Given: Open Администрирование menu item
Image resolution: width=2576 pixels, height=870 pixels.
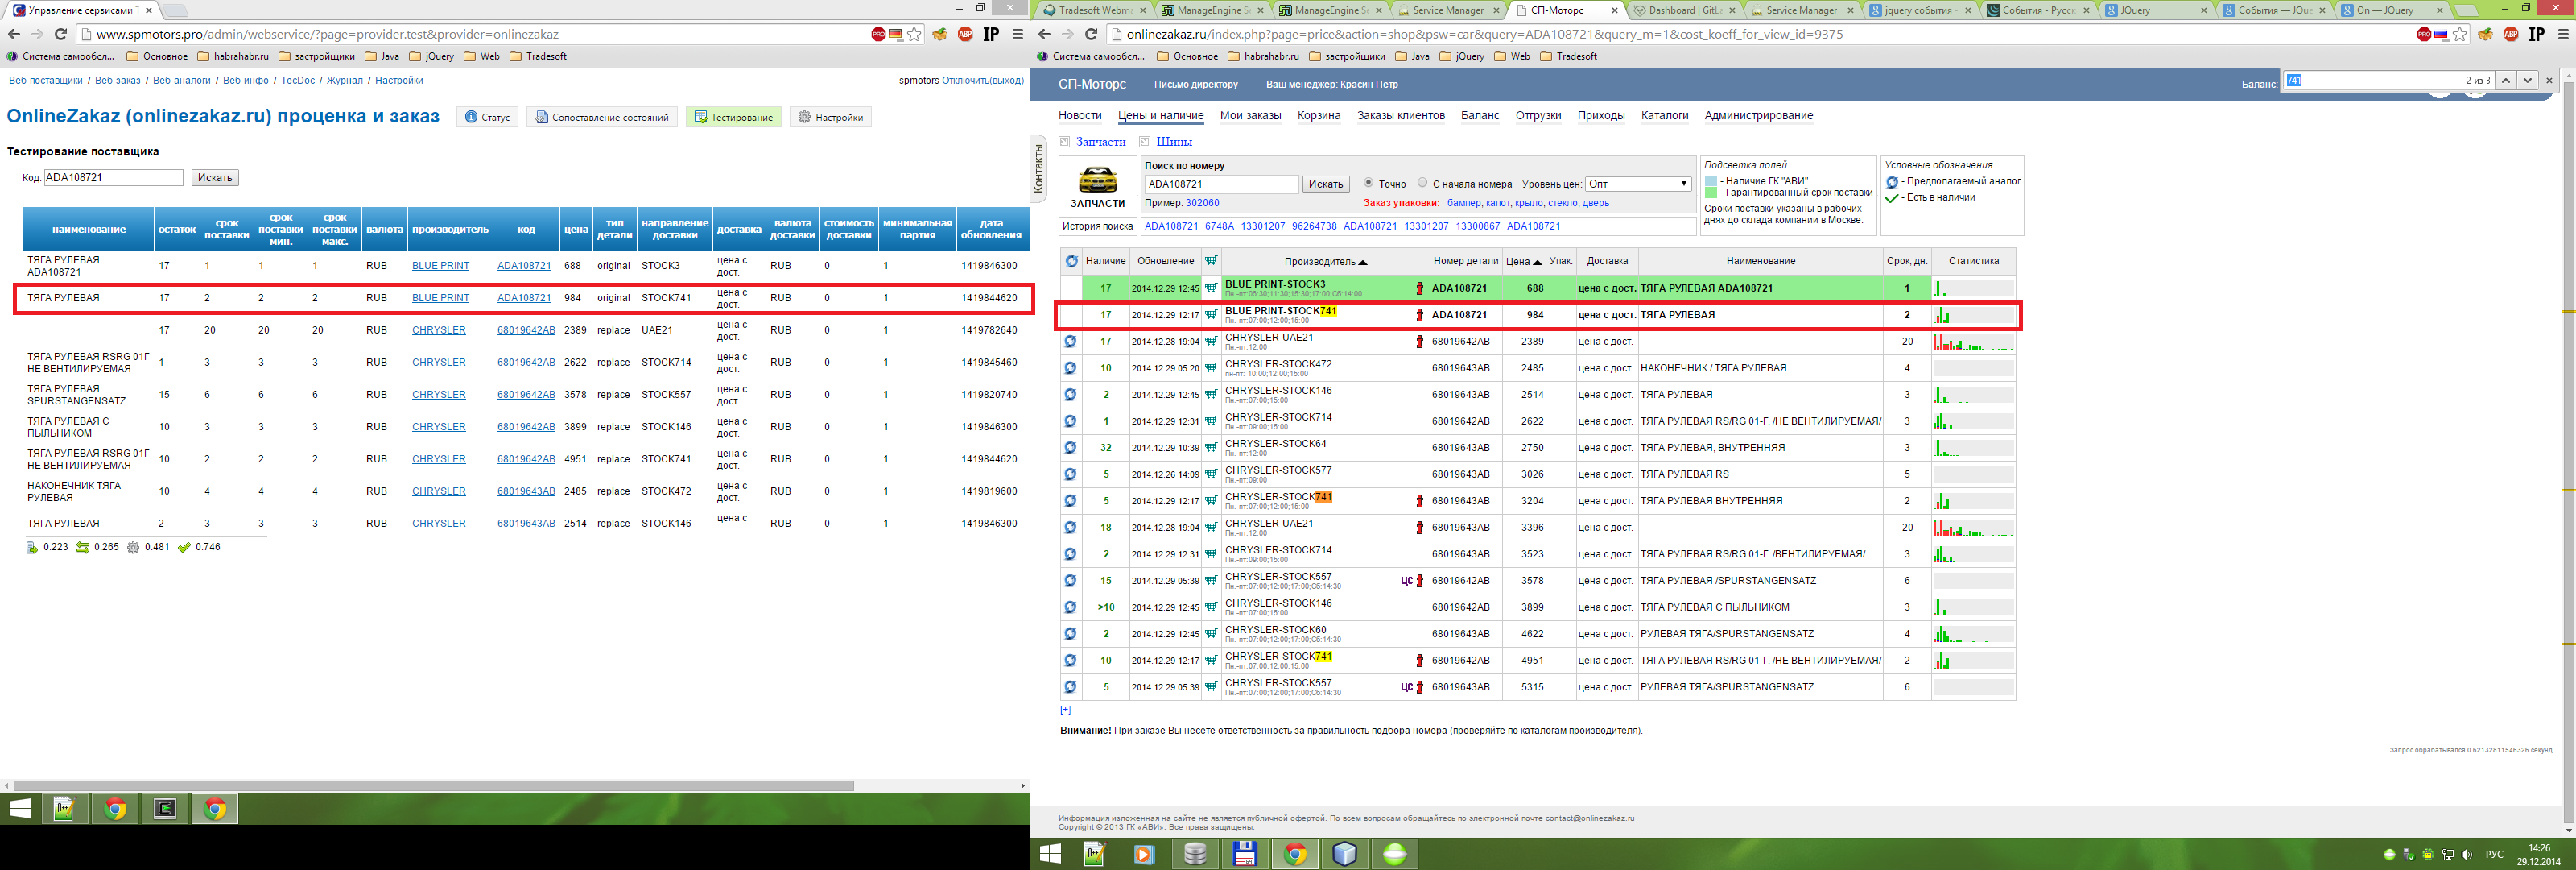Looking at the screenshot, I should point(1758,115).
